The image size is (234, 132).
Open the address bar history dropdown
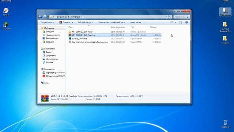click(x=167, y=17)
